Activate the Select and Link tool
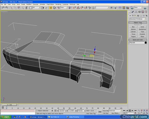The width and height of the screenshot is (149, 119). (11, 8)
